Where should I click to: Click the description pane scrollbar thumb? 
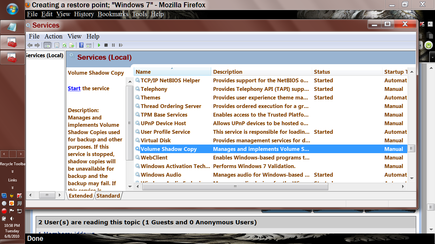click(x=130, y=123)
